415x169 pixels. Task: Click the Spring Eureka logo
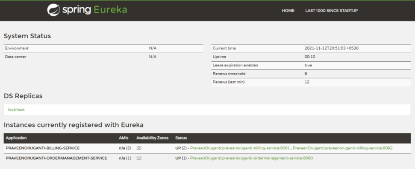coord(87,10)
